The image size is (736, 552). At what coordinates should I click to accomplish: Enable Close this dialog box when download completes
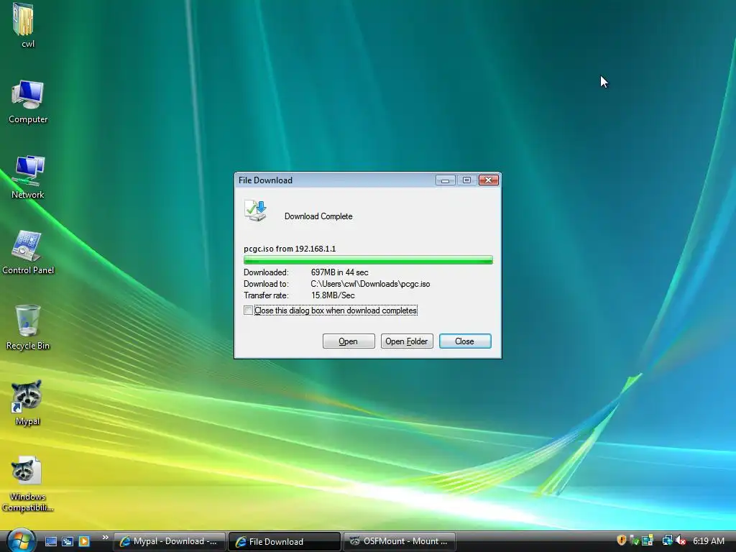click(x=248, y=310)
